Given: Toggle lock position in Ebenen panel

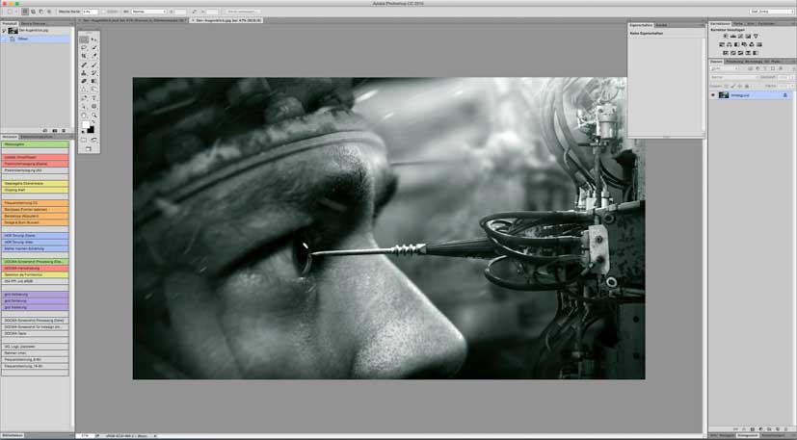Looking at the screenshot, I should tap(739, 86).
